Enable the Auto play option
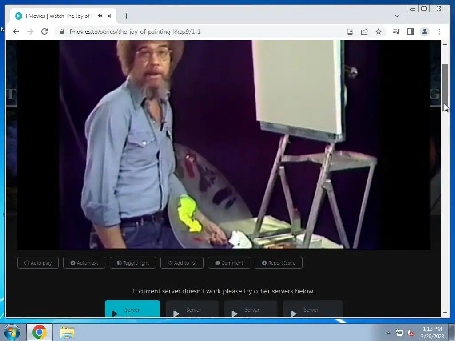Image resolution: width=455 pixels, height=341 pixels. click(38, 263)
